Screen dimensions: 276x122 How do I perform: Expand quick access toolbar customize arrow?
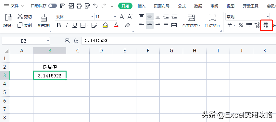point(112,6)
